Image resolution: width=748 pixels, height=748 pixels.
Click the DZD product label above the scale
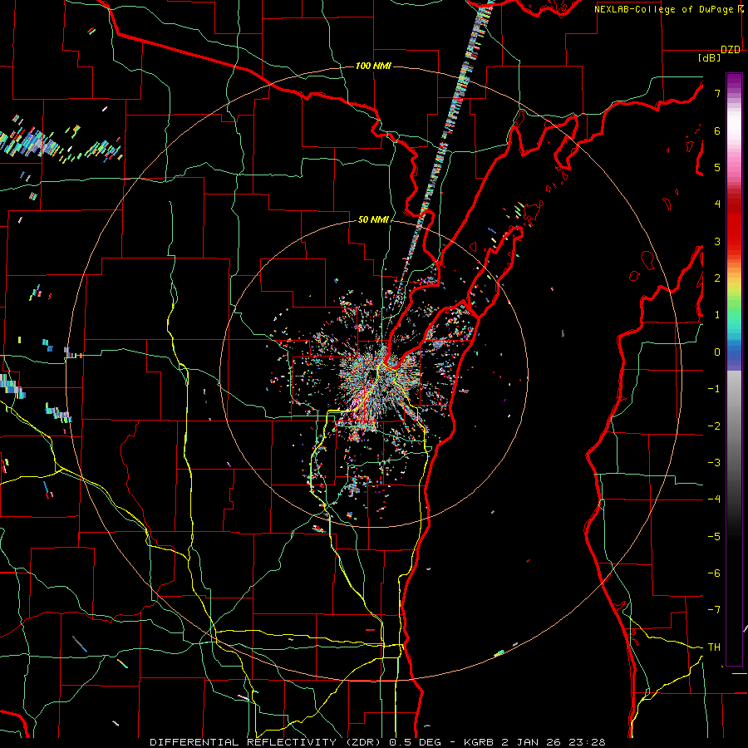pos(731,50)
